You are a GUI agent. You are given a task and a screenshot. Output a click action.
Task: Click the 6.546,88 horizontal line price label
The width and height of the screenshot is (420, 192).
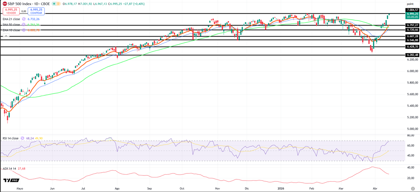point(412,40)
